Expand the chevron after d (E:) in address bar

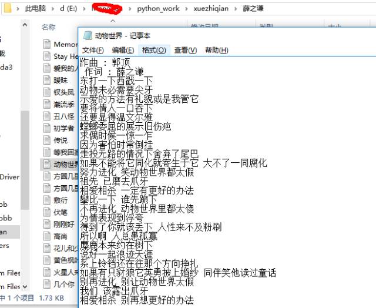84,9
